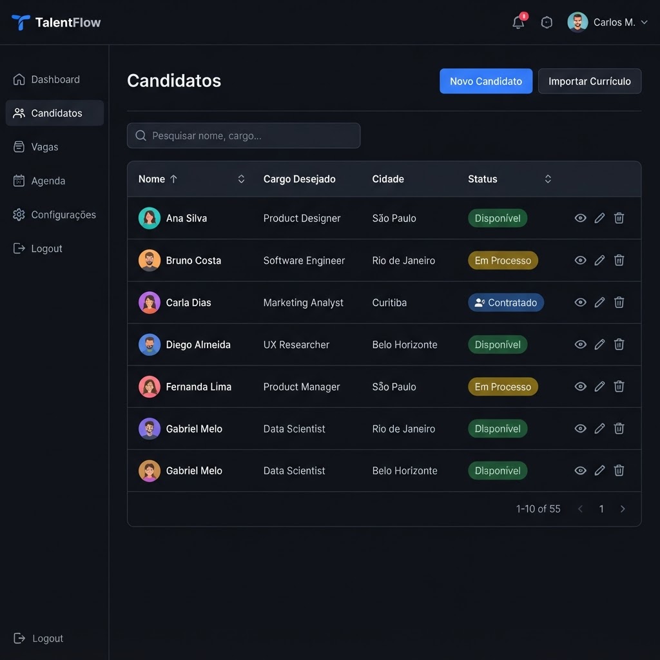Select page 1 in pagination
This screenshot has width=660, height=660.
601,509
